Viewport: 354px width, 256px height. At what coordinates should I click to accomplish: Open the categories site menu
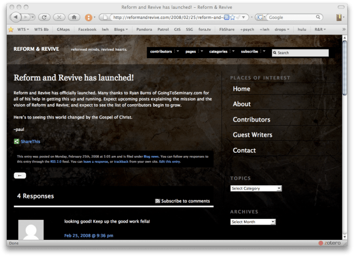point(222,52)
